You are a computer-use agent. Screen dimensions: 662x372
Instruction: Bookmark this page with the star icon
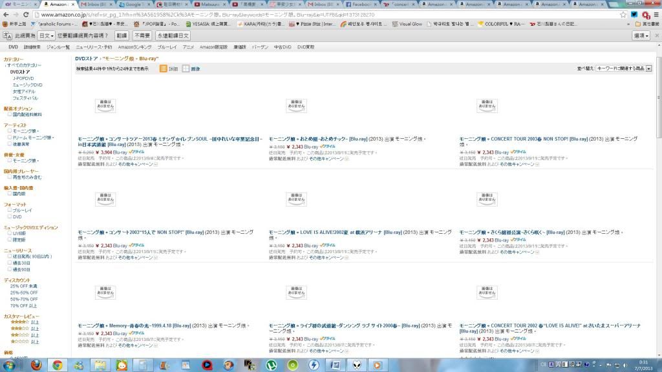tap(623, 14)
